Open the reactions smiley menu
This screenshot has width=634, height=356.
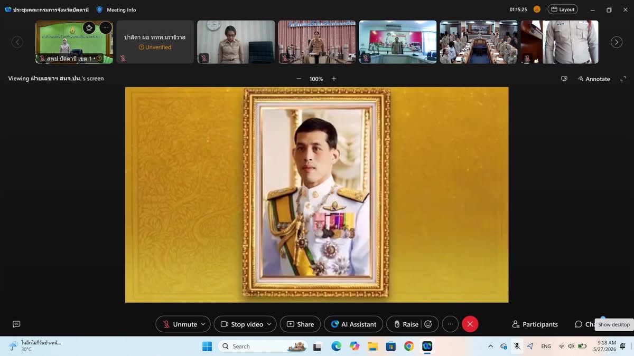click(x=428, y=324)
